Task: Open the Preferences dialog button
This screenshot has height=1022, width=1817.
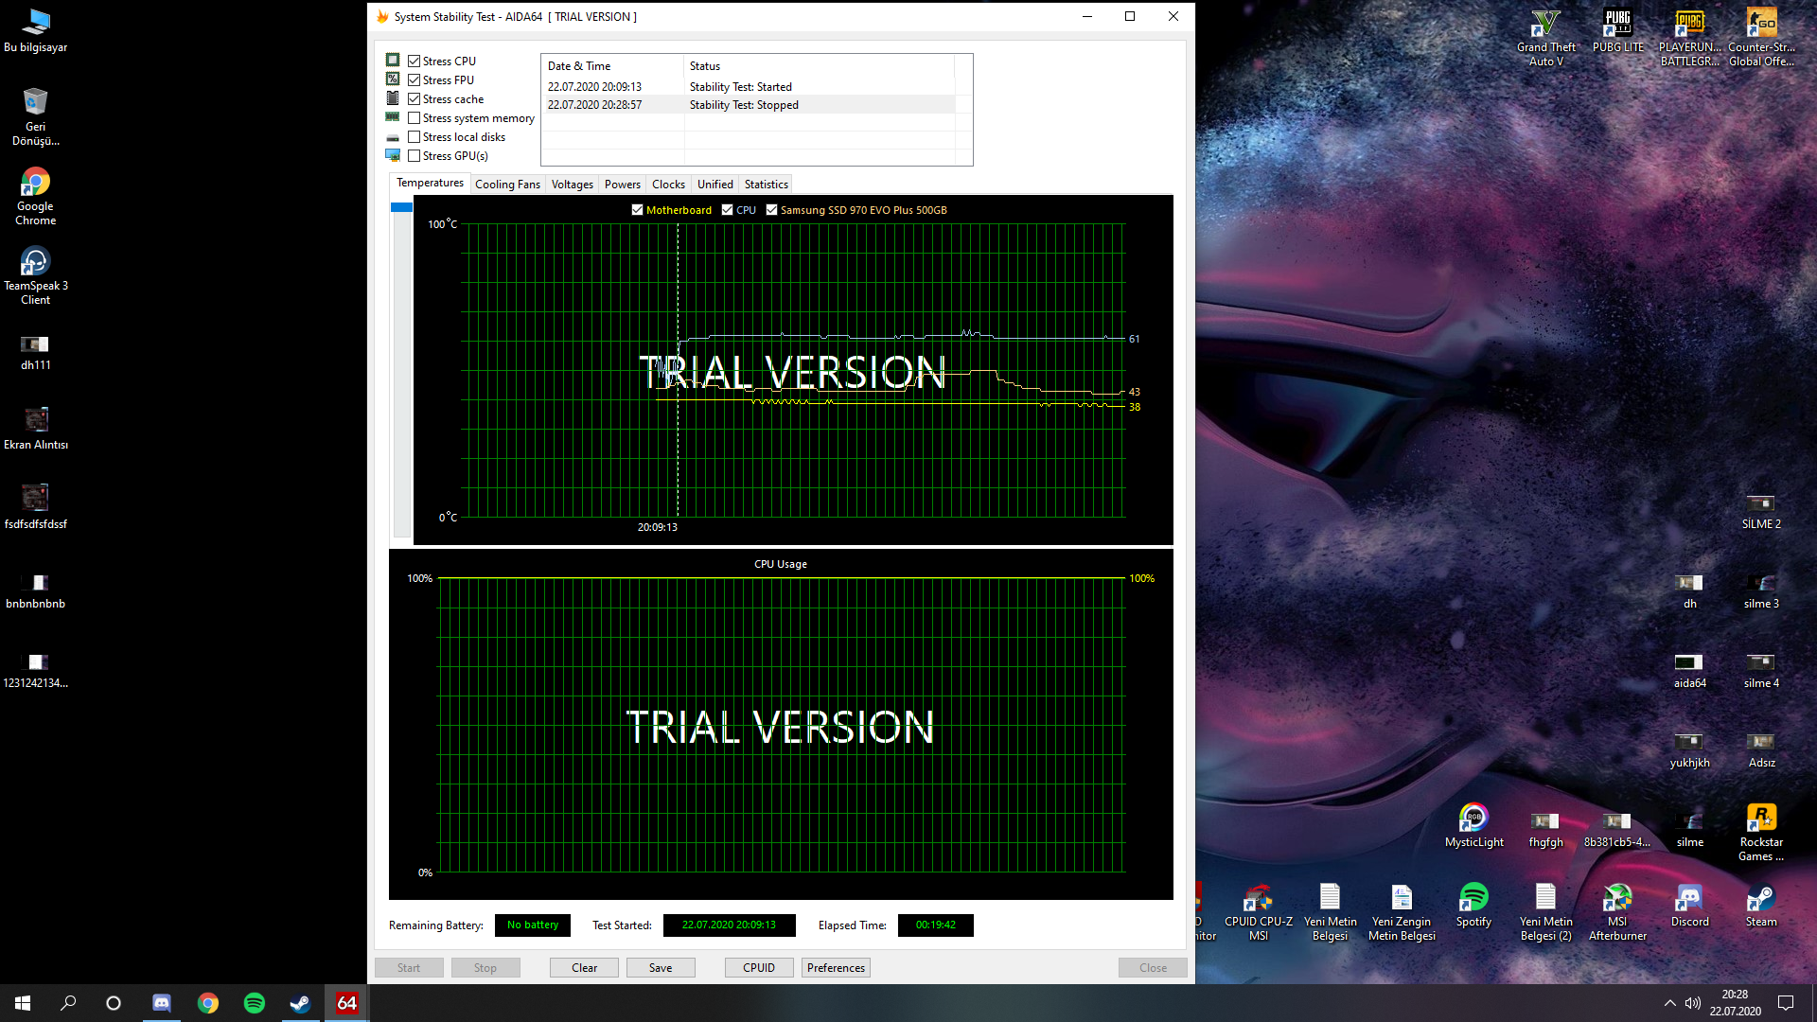Action: point(836,967)
